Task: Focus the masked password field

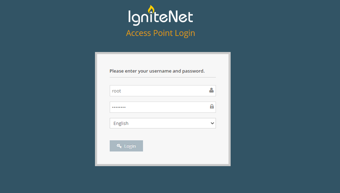Action: click(163, 107)
